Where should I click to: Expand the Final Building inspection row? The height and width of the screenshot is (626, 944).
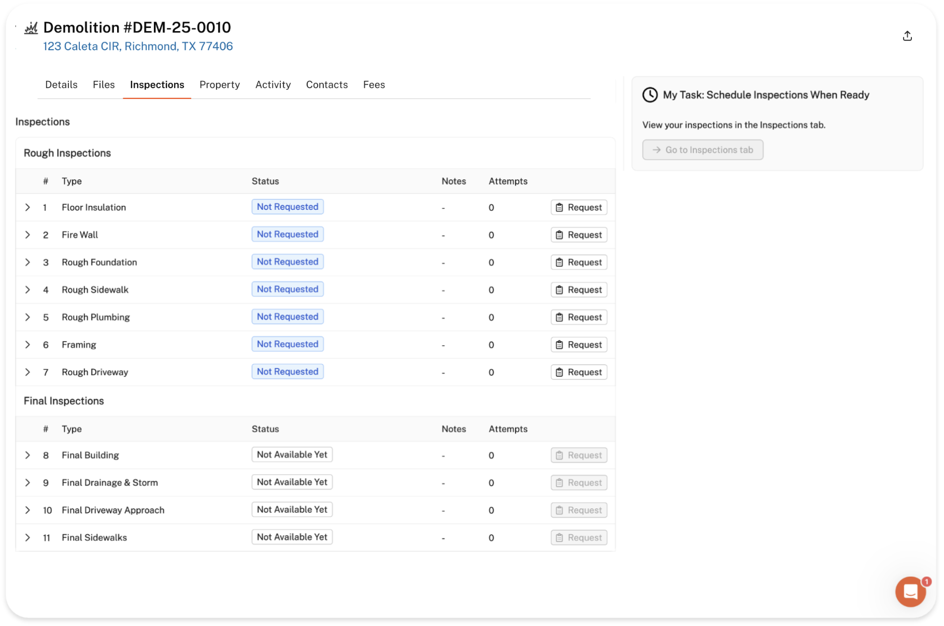tap(27, 455)
